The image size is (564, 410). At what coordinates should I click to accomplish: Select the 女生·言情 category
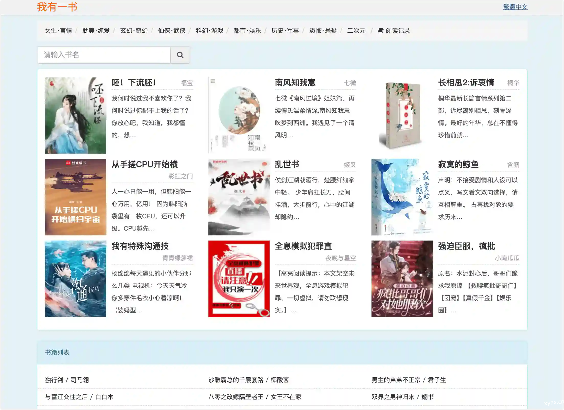[x=58, y=31]
